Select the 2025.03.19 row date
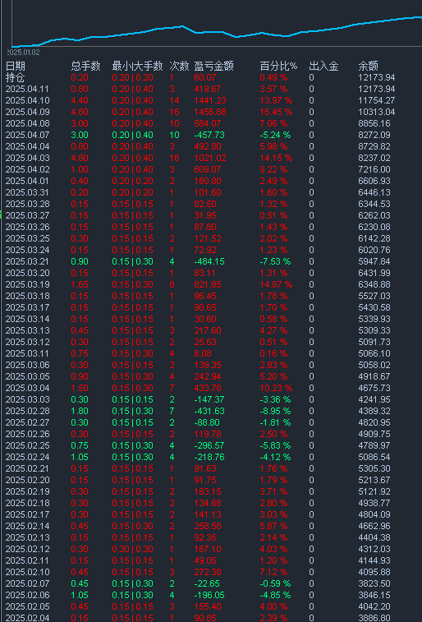This screenshot has height=622, width=422. pos(27,284)
